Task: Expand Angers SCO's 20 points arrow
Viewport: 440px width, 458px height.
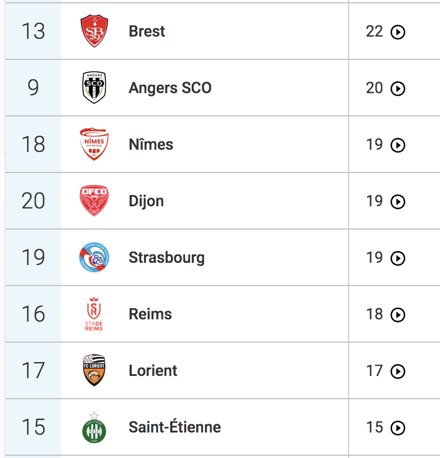Action: click(398, 89)
